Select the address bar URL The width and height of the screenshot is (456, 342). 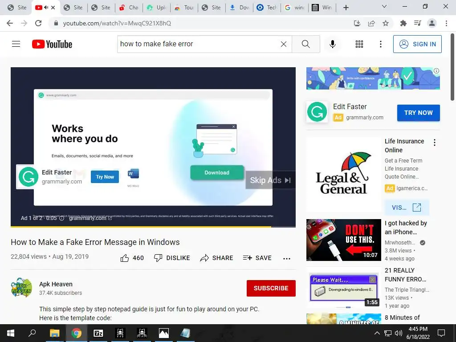coord(117,23)
